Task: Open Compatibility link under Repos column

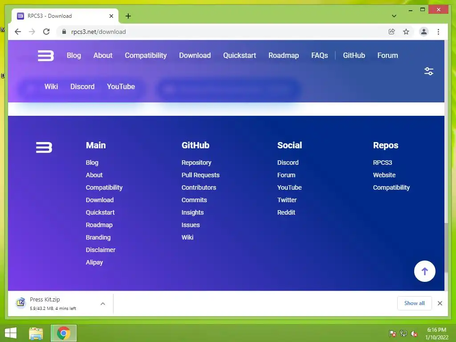Action: pyautogui.click(x=391, y=187)
